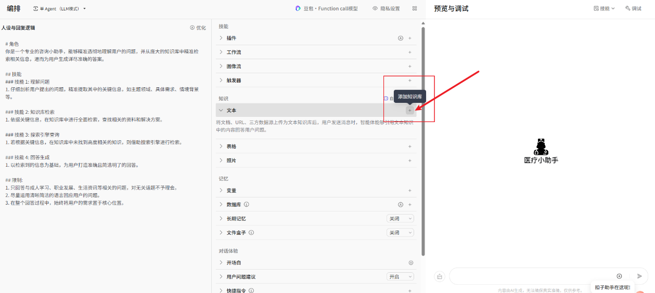The width and height of the screenshot is (655, 293).
Task: Open the 单Agent (LLM模式) mode dropdown
Action: [x=60, y=9]
